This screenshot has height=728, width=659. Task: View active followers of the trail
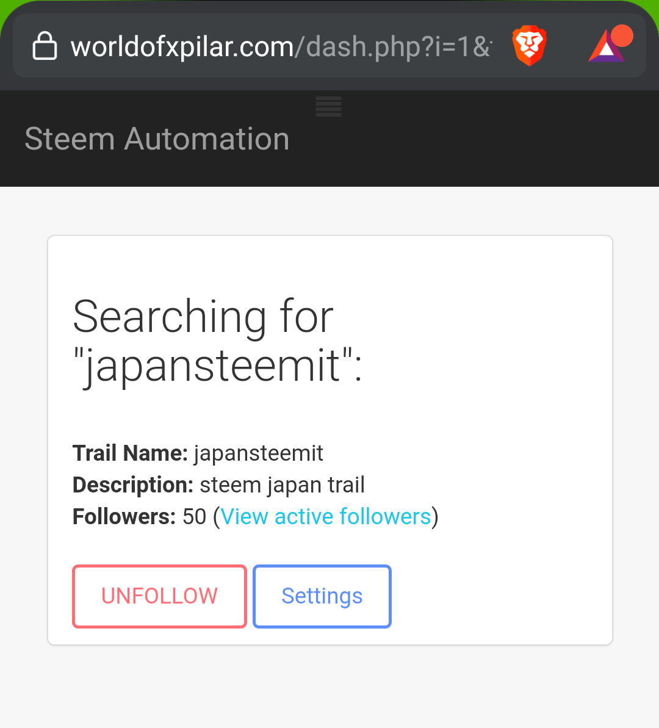pos(326,517)
